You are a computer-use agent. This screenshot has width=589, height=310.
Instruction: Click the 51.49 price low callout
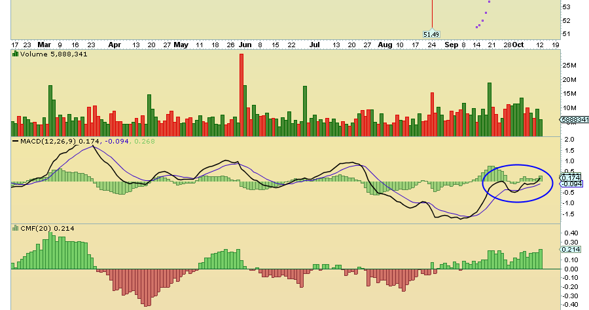[x=431, y=34]
